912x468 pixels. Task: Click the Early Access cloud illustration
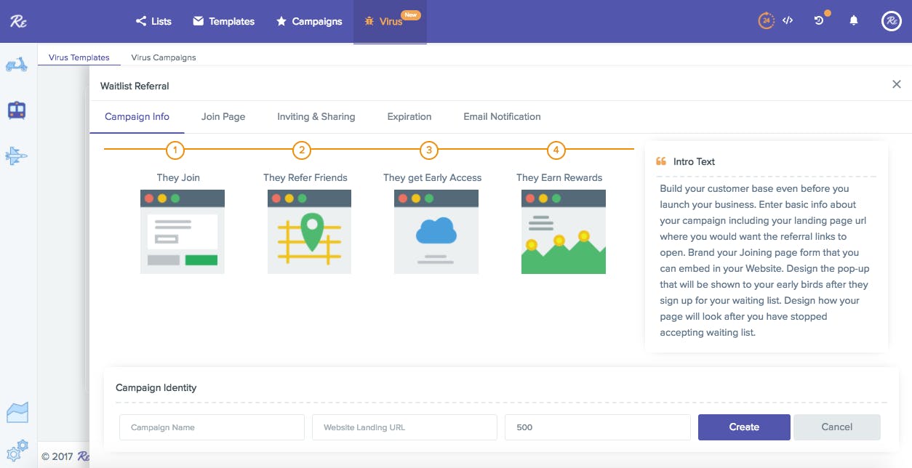click(436, 232)
